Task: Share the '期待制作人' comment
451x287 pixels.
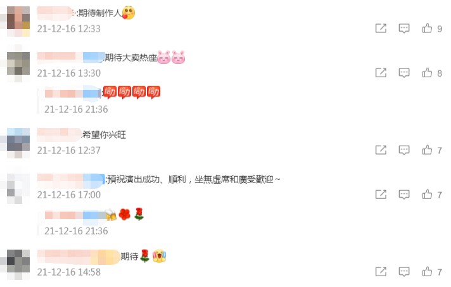Action: click(381, 28)
